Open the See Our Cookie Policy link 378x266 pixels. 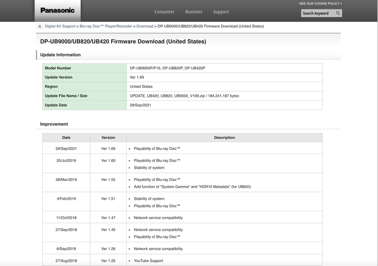tap(320, 4)
